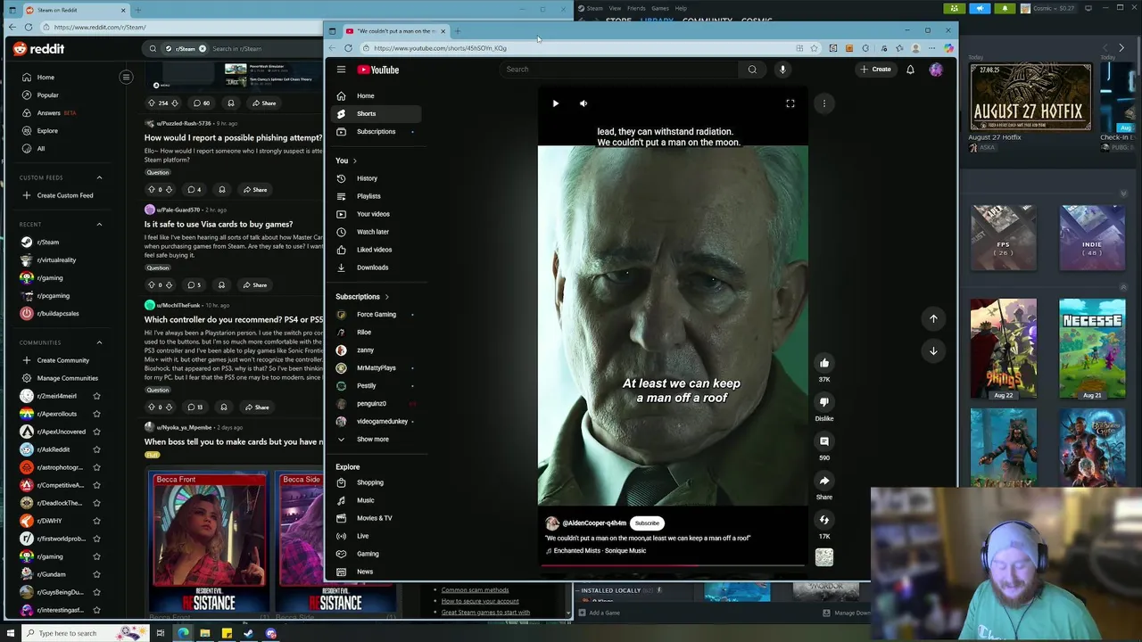Open the August 27 Hotfix news tile
1142x642 pixels.
(x=1030, y=97)
